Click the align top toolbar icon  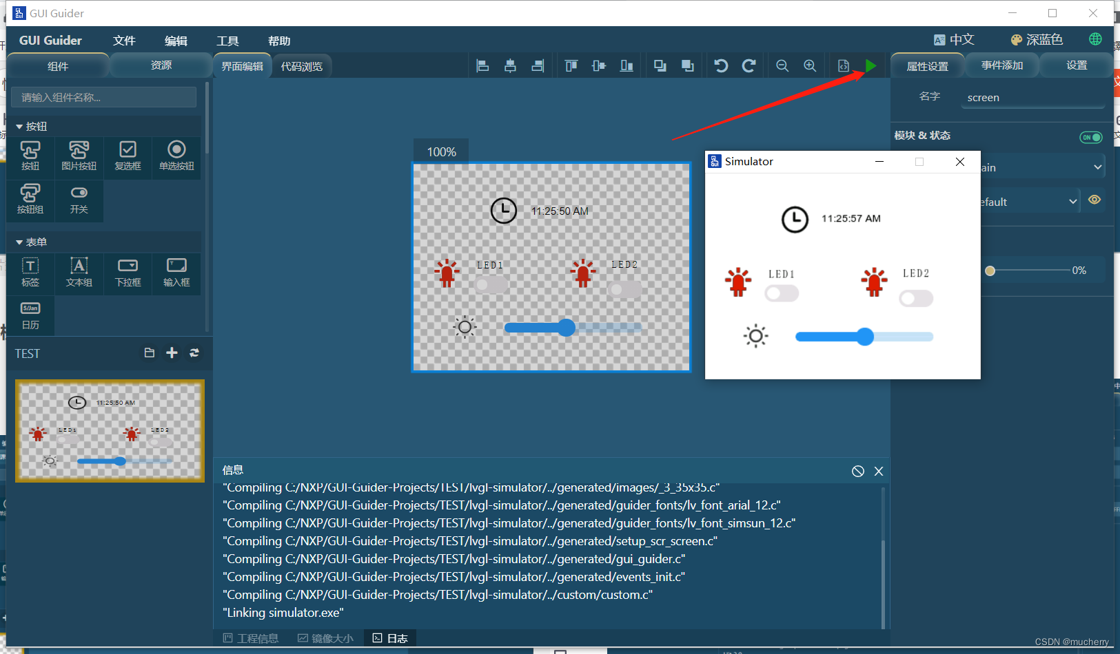(x=571, y=66)
